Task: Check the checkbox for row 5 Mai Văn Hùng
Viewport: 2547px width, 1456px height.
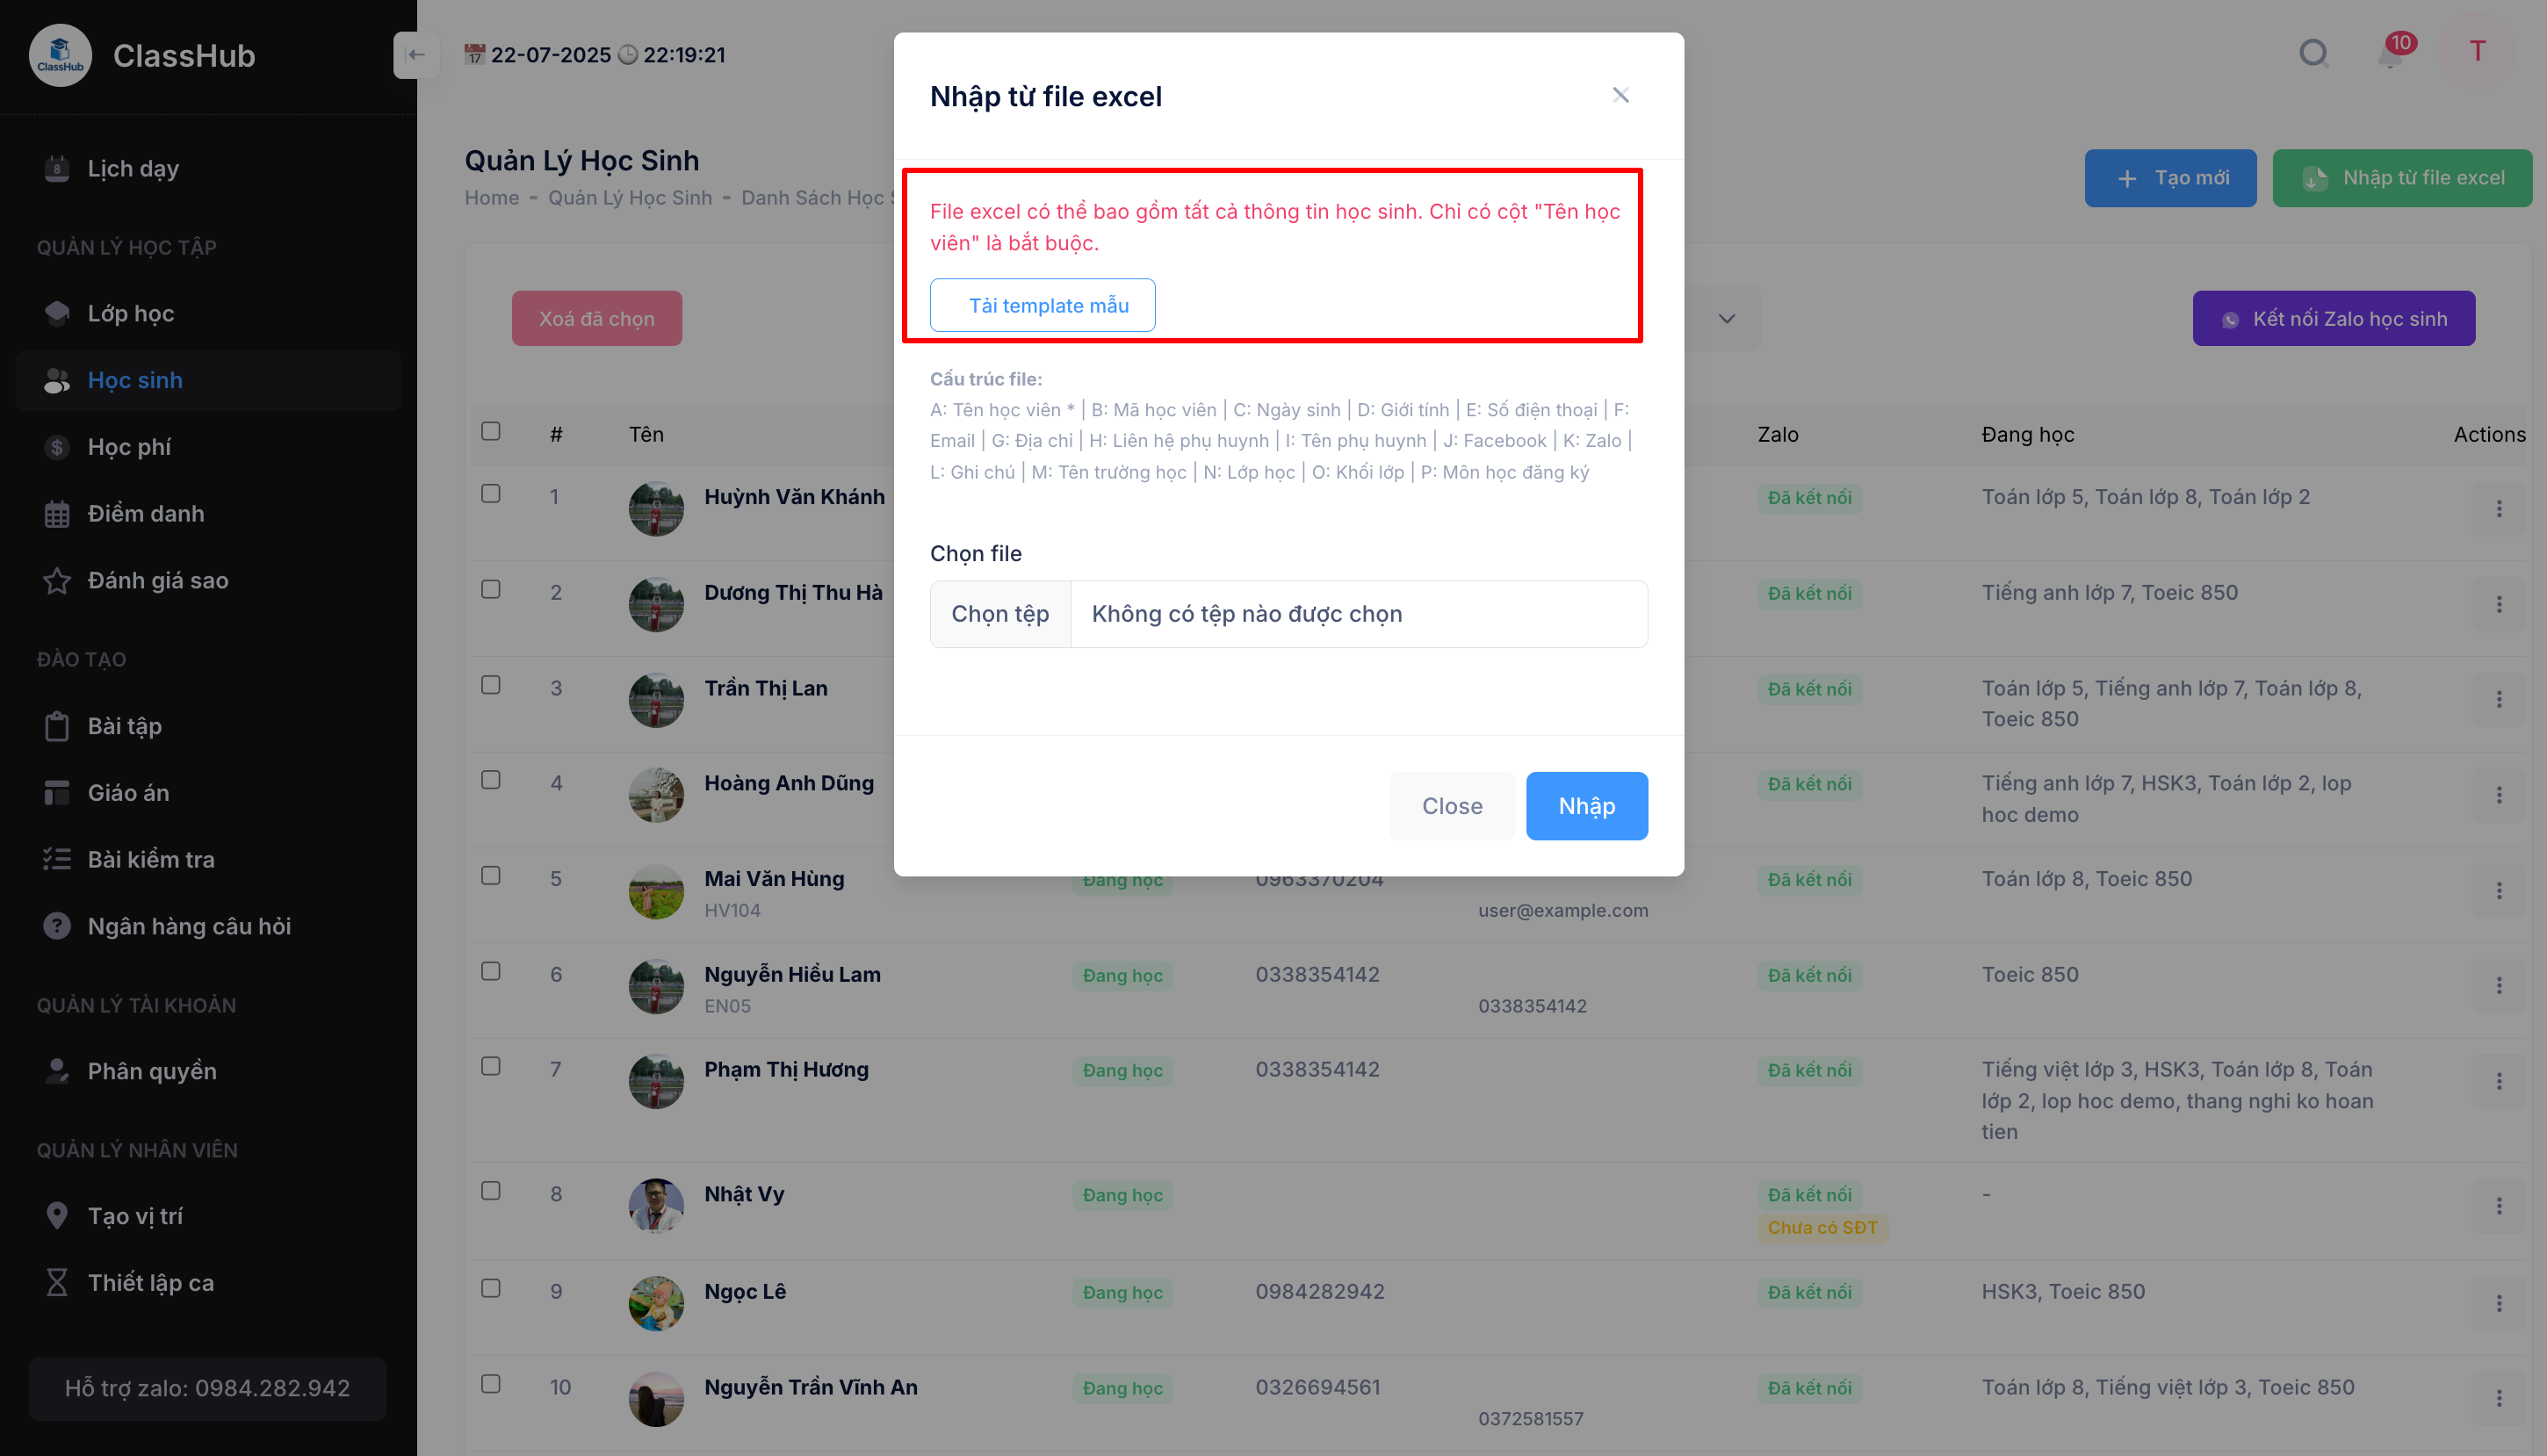Action: [x=491, y=875]
